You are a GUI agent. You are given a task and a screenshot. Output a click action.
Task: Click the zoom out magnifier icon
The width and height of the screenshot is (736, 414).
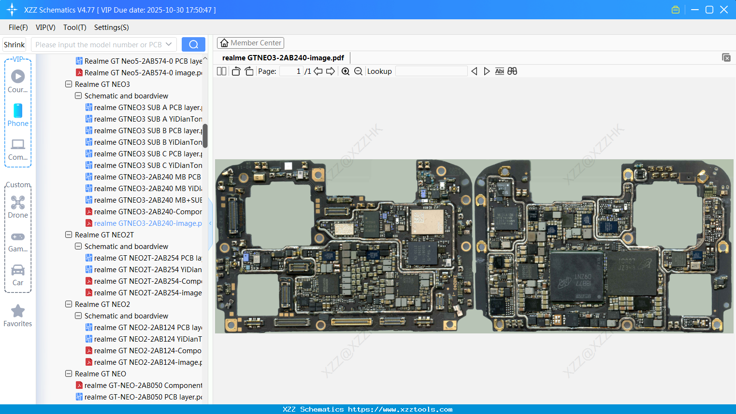tap(358, 71)
